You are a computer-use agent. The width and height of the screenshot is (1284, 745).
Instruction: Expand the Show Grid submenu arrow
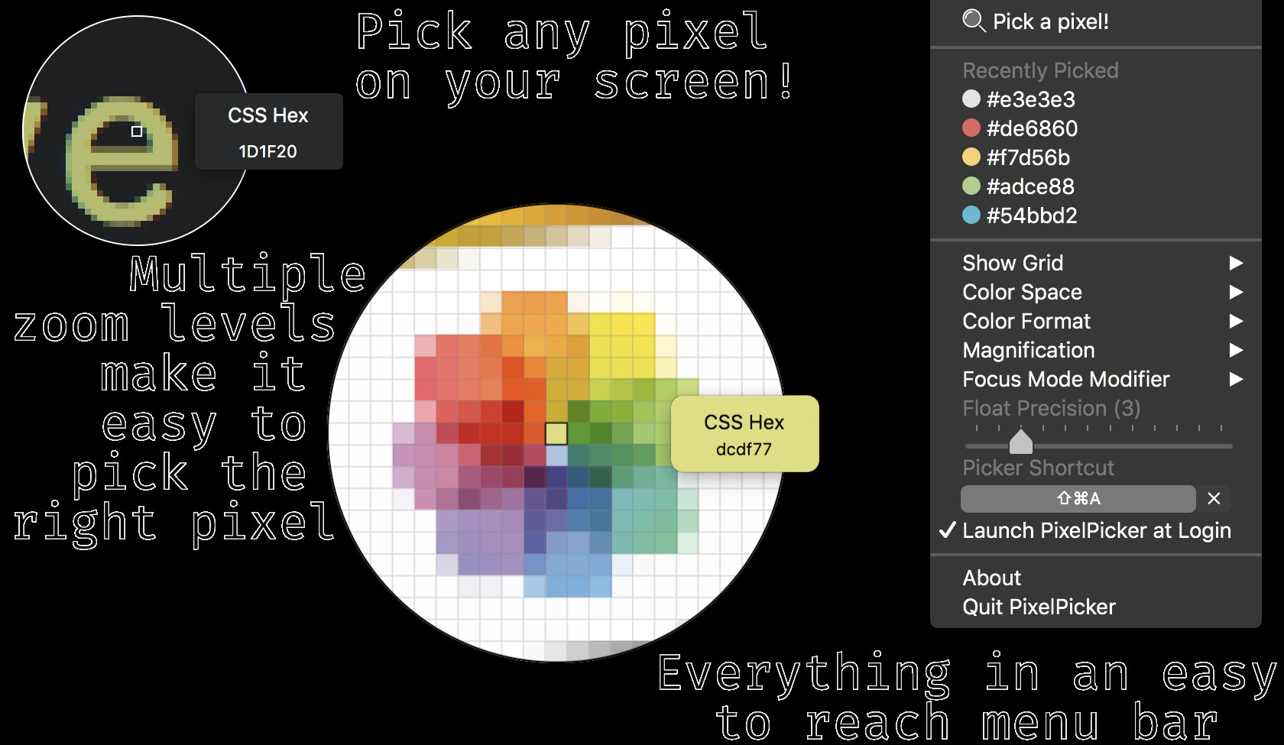1236,263
